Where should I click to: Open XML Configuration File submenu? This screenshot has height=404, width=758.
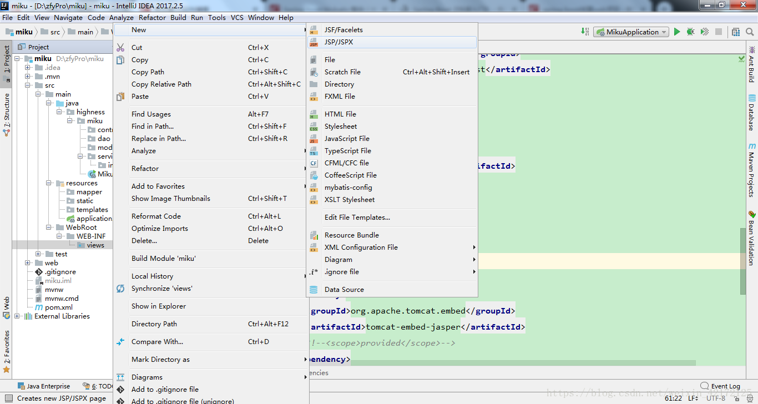tap(392, 248)
